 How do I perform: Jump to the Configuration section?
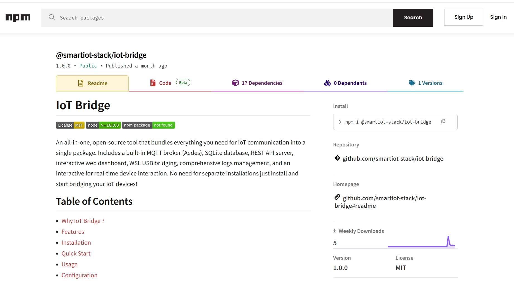tap(80, 275)
